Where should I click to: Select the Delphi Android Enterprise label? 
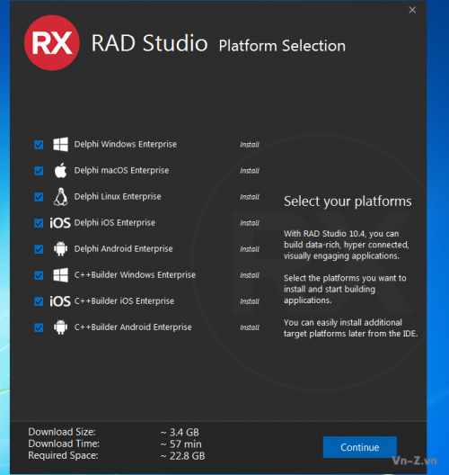pyautogui.click(x=123, y=248)
